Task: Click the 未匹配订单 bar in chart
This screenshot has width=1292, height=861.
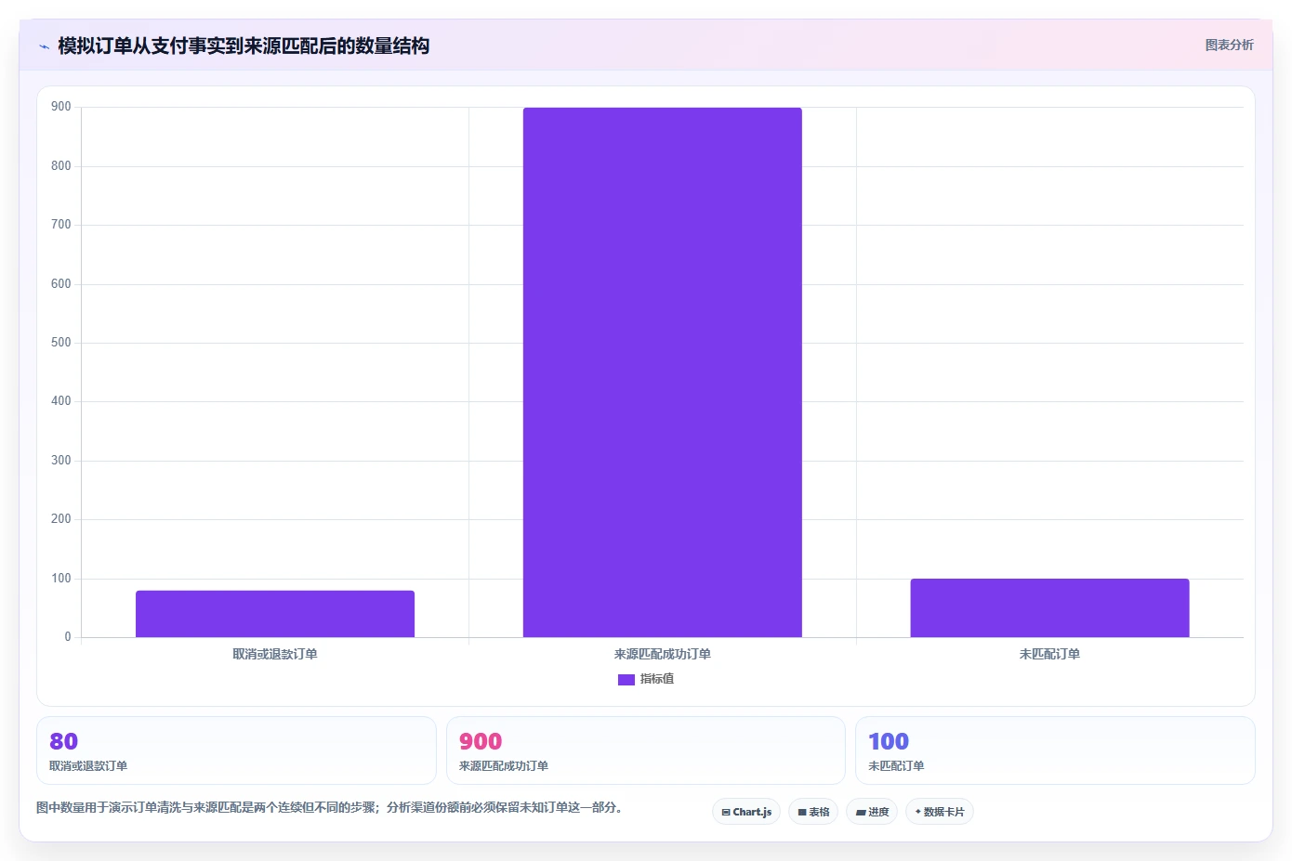Action: point(1049,608)
